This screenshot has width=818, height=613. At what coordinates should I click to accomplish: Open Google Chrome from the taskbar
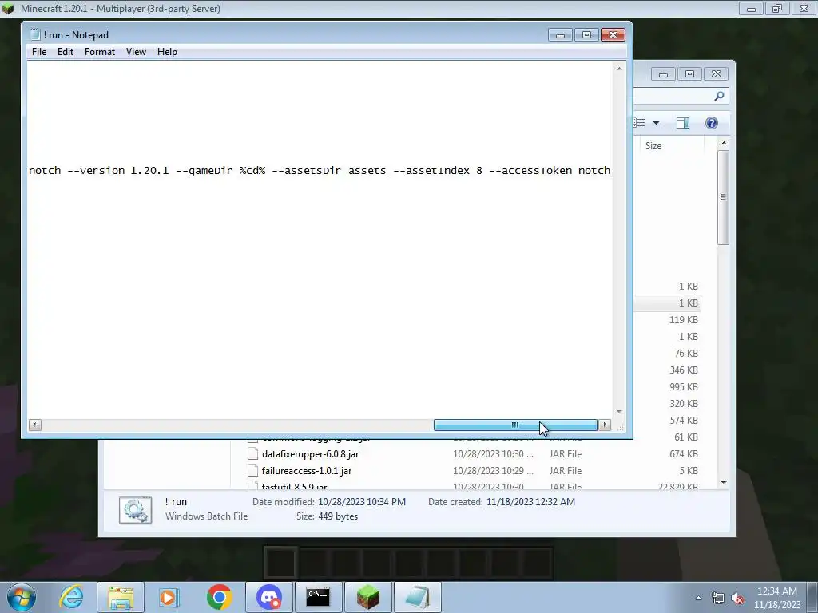pyautogui.click(x=219, y=597)
